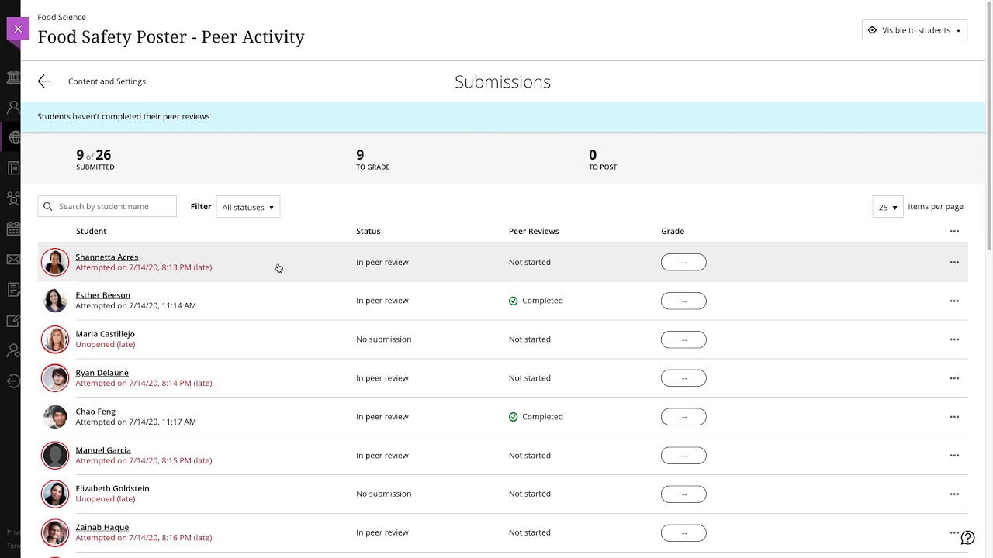Open messages envelope in the sidebar

[x=13, y=260]
